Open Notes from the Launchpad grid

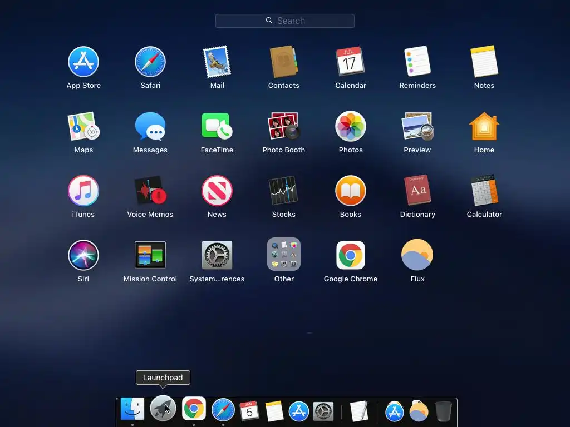tap(484, 62)
